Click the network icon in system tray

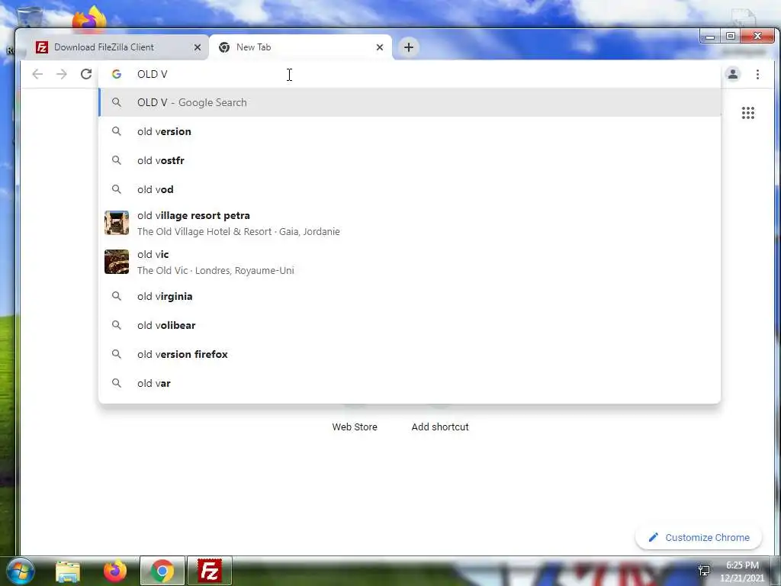pyautogui.click(x=704, y=570)
